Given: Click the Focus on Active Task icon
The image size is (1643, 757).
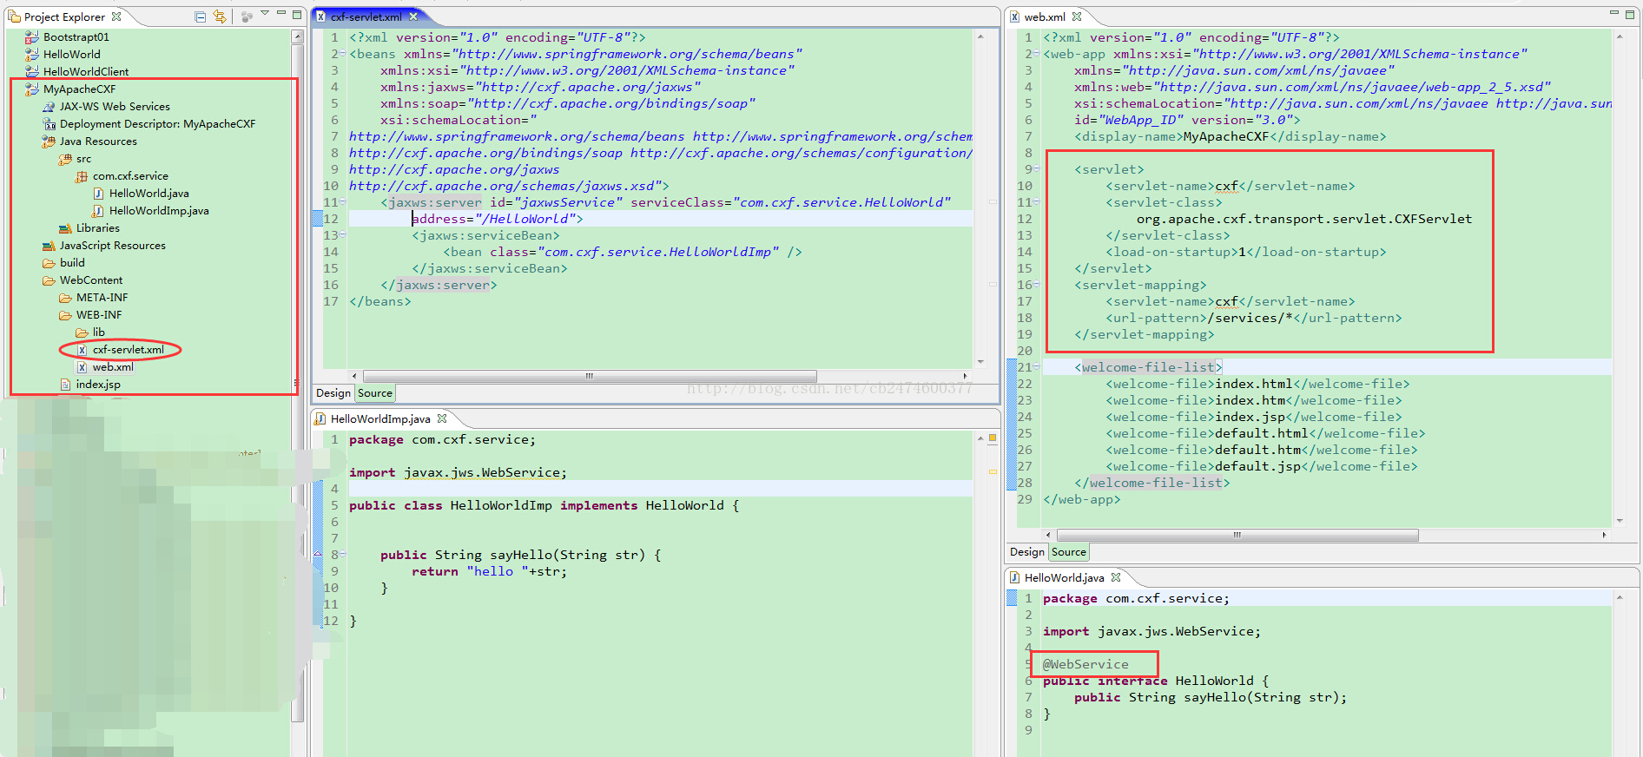Looking at the screenshot, I should [247, 16].
